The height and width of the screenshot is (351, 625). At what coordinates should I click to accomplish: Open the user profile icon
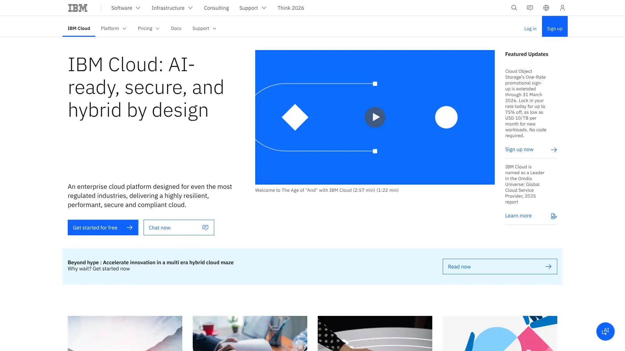point(562,8)
